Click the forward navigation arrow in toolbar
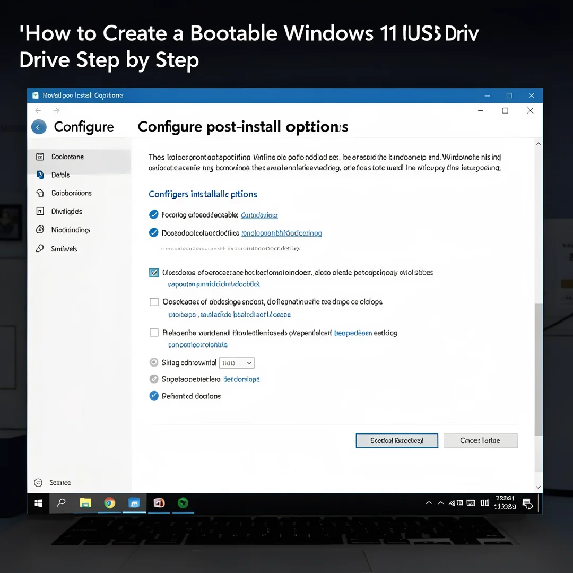The height and width of the screenshot is (573, 573). (56, 110)
